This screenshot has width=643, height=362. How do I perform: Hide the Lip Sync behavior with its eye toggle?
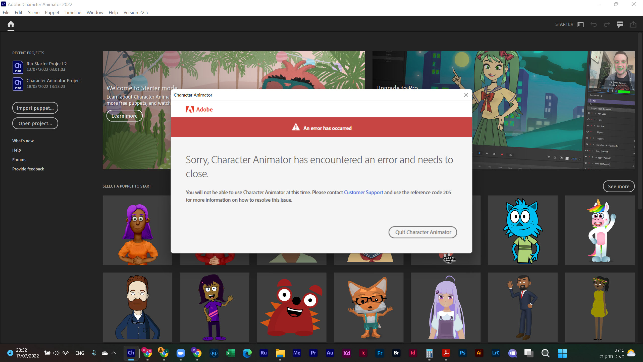point(588,125)
